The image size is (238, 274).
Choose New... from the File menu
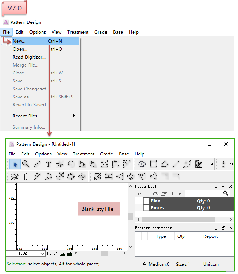pyautogui.click(x=19, y=41)
